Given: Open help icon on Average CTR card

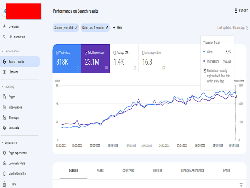Looking at the screenshot, I should (135, 68).
